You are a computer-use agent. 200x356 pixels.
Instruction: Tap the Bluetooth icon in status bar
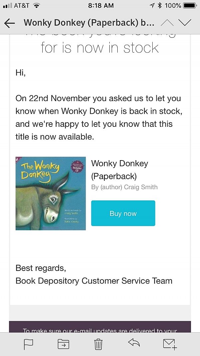(160, 5)
